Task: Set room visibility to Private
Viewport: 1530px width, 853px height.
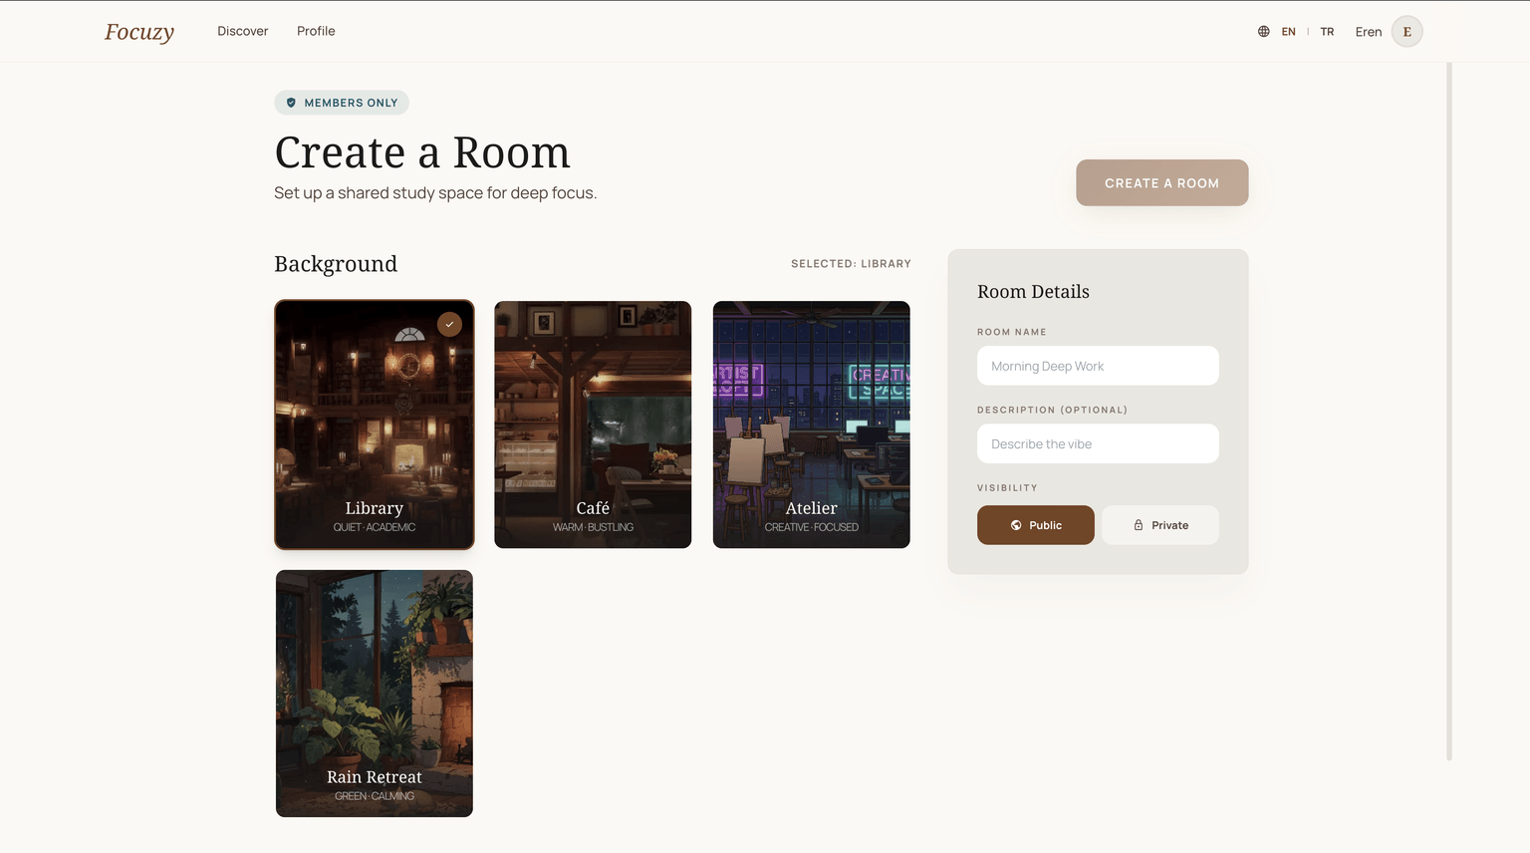Action: tap(1159, 525)
